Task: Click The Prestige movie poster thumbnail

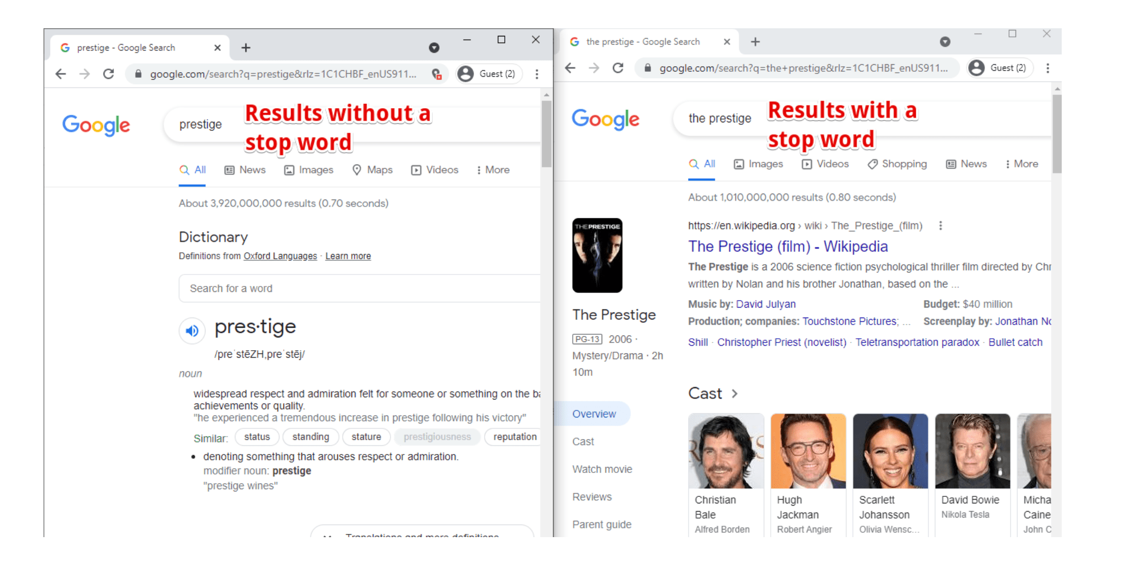Action: tap(597, 256)
